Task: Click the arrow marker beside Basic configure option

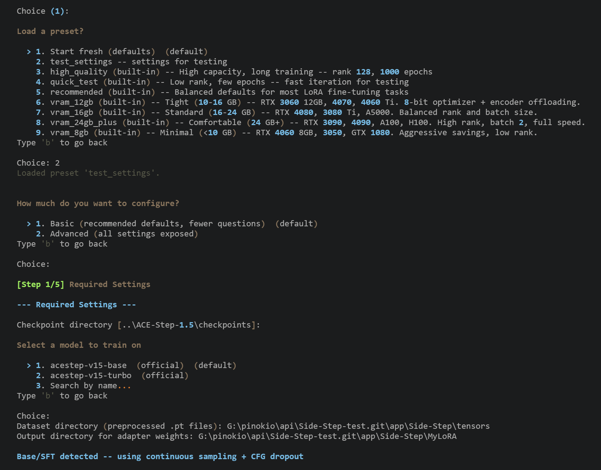Action: pyautogui.click(x=29, y=224)
